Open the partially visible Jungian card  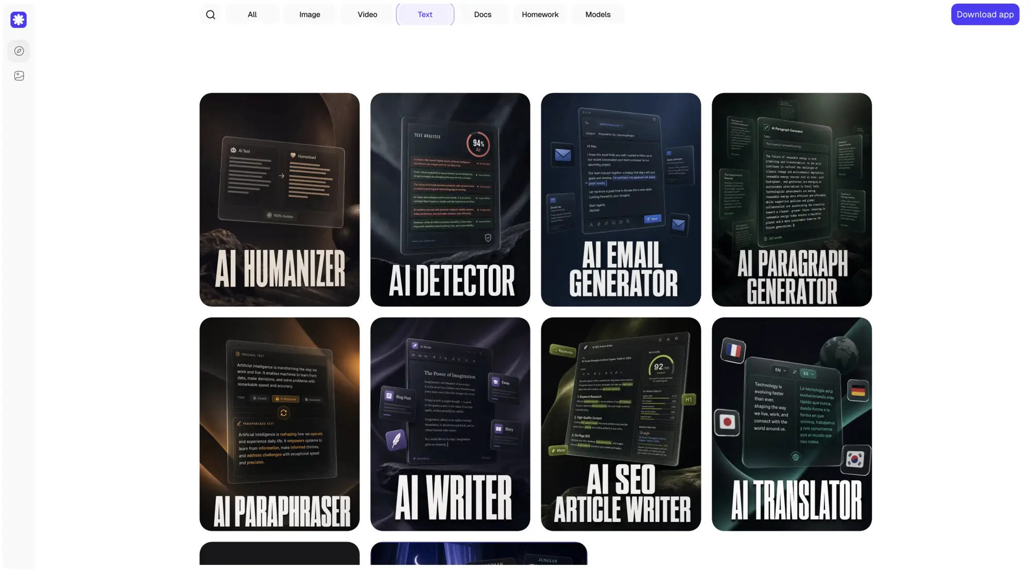click(x=479, y=554)
